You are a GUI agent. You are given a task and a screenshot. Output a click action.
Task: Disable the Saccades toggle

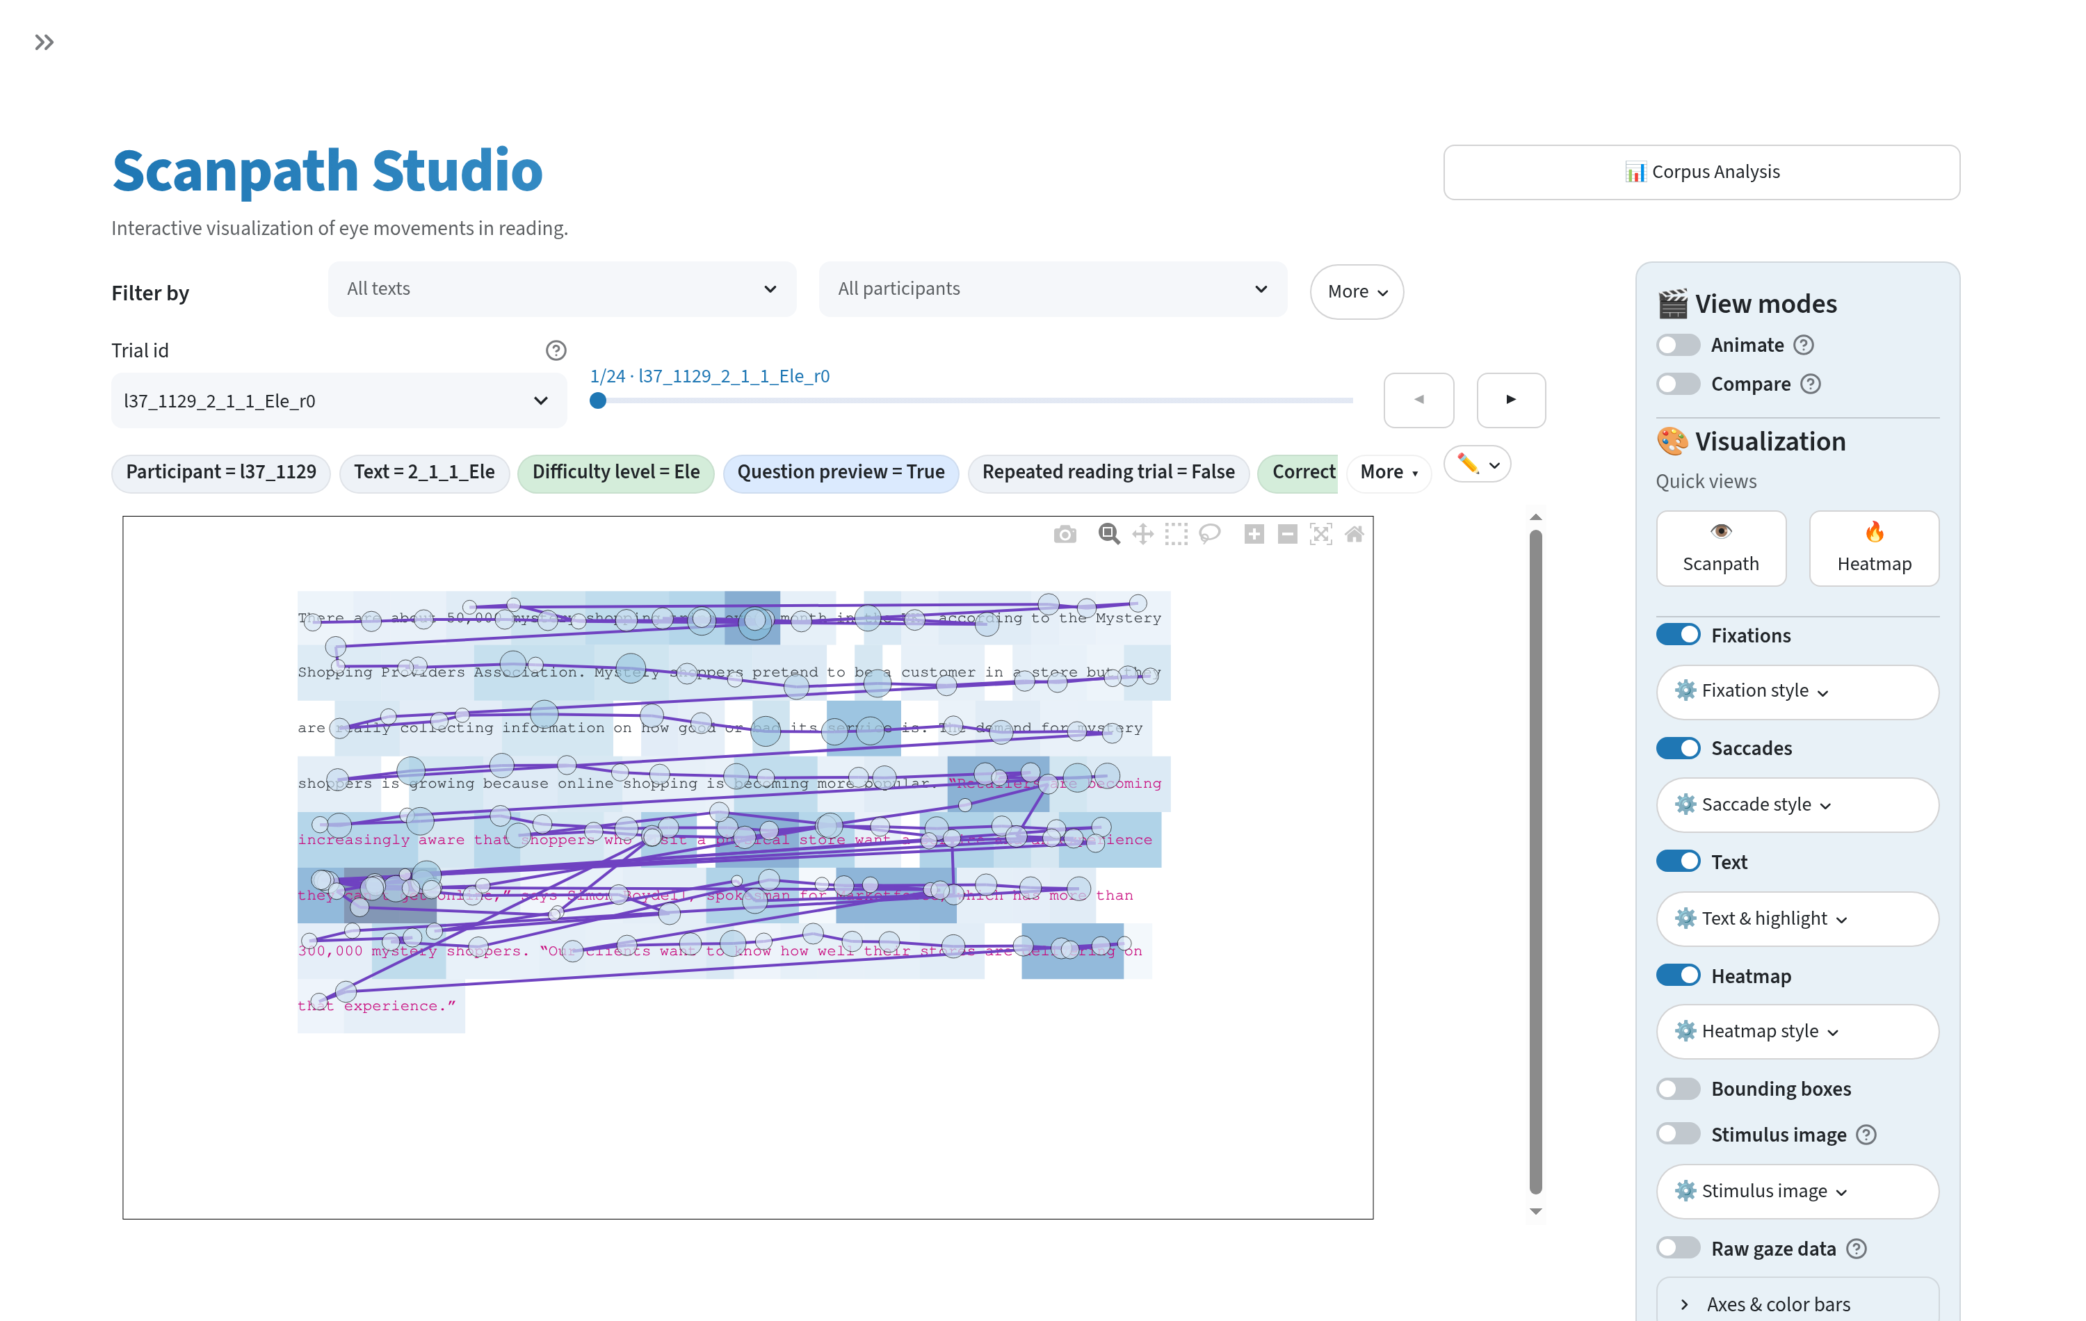click(1678, 747)
